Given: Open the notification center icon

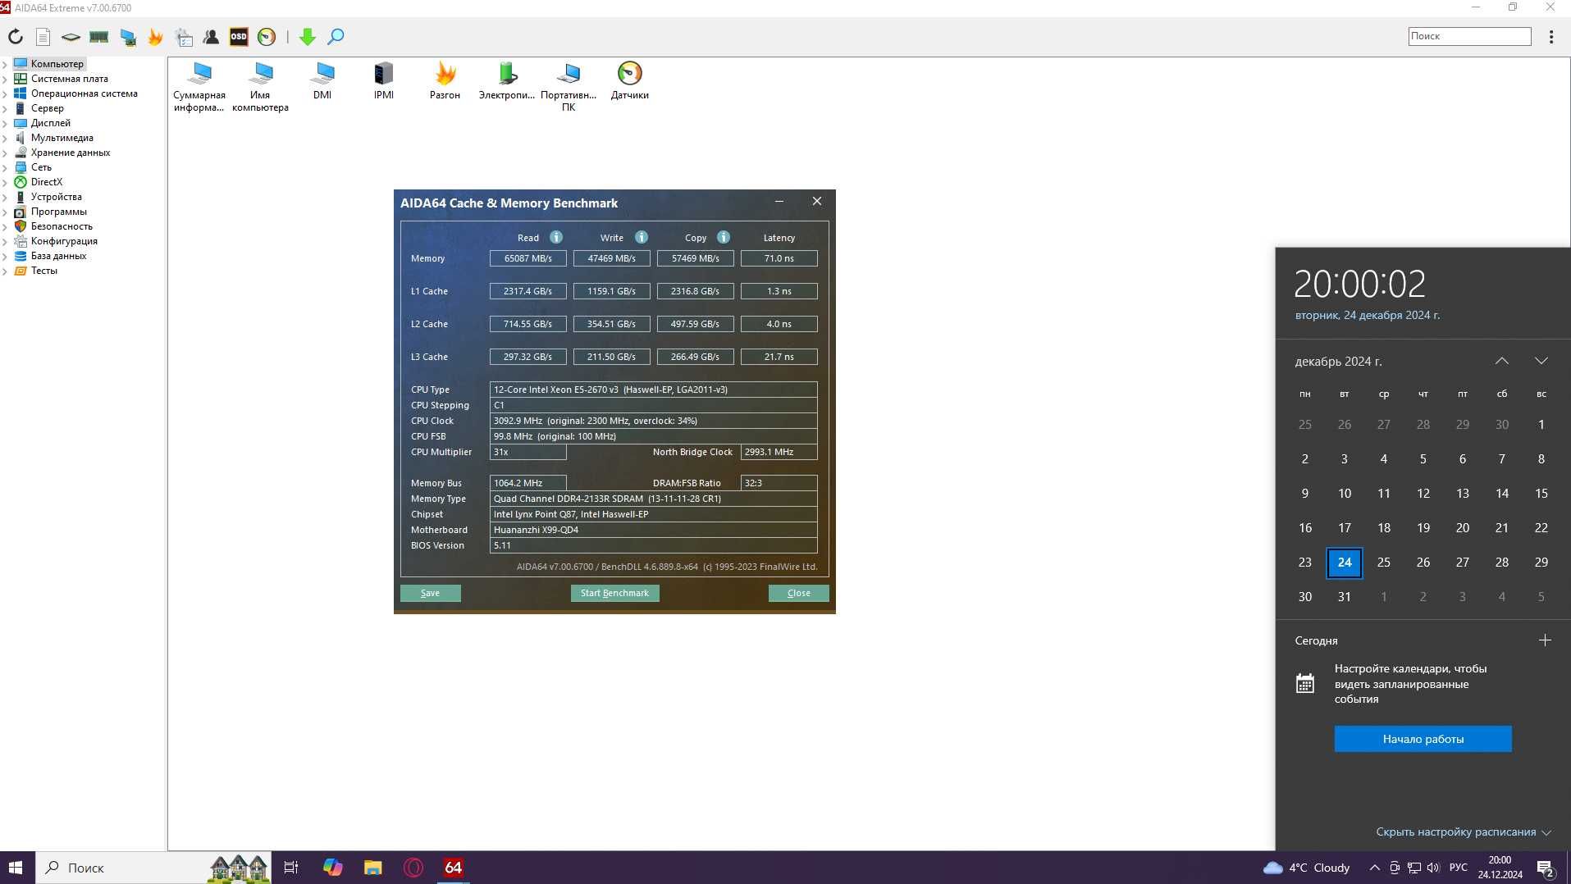Looking at the screenshot, I should click(x=1546, y=868).
